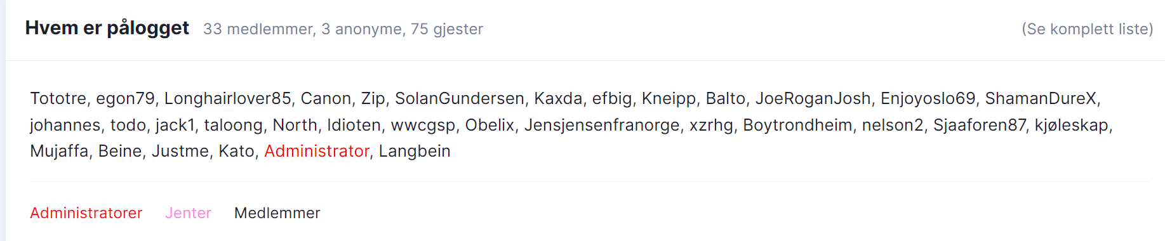1165x241 pixels.
Task: Open ShamanDureX user profile
Action: [x=1041, y=98]
